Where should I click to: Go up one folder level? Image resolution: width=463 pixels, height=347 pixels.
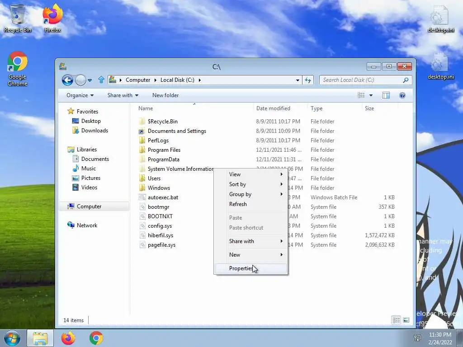coord(101,80)
